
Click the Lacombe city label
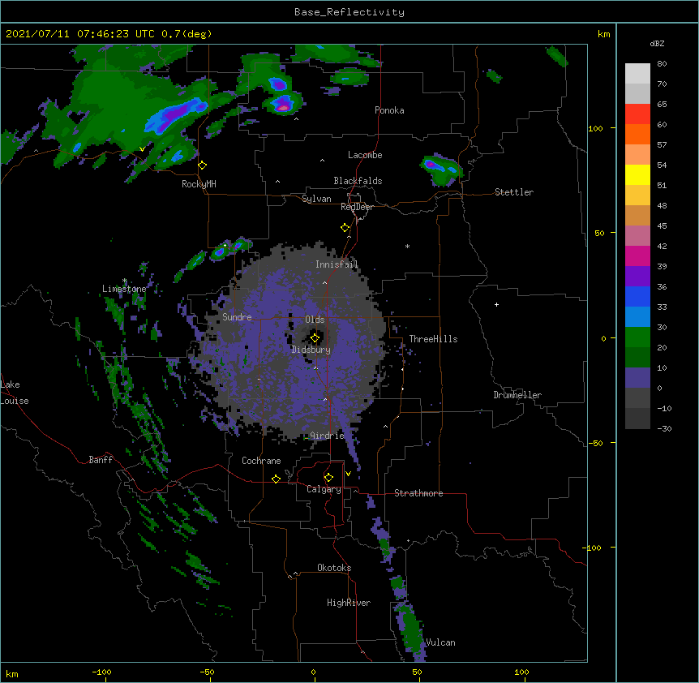point(365,155)
